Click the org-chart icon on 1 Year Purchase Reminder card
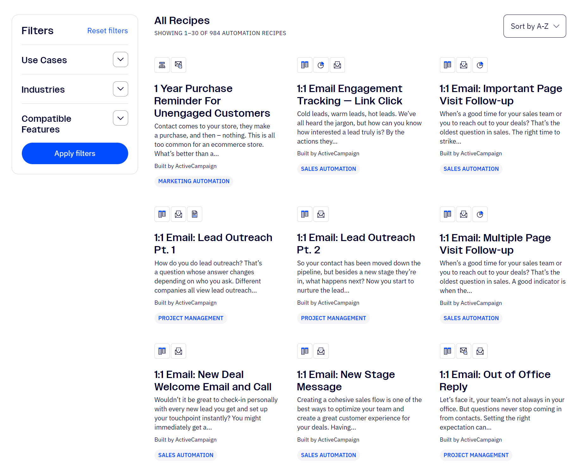This screenshot has height=471, width=582. pyautogui.click(x=162, y=65)
